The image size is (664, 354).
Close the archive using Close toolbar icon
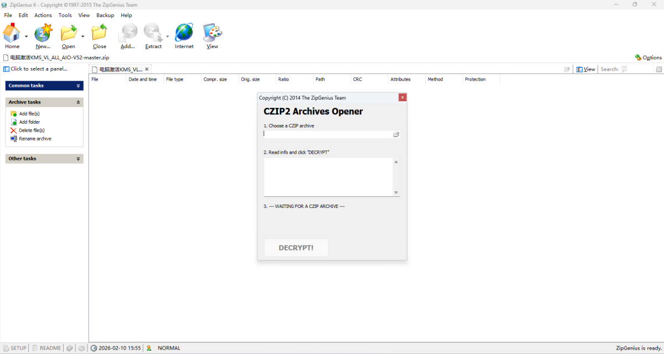(x=100, y=34)
